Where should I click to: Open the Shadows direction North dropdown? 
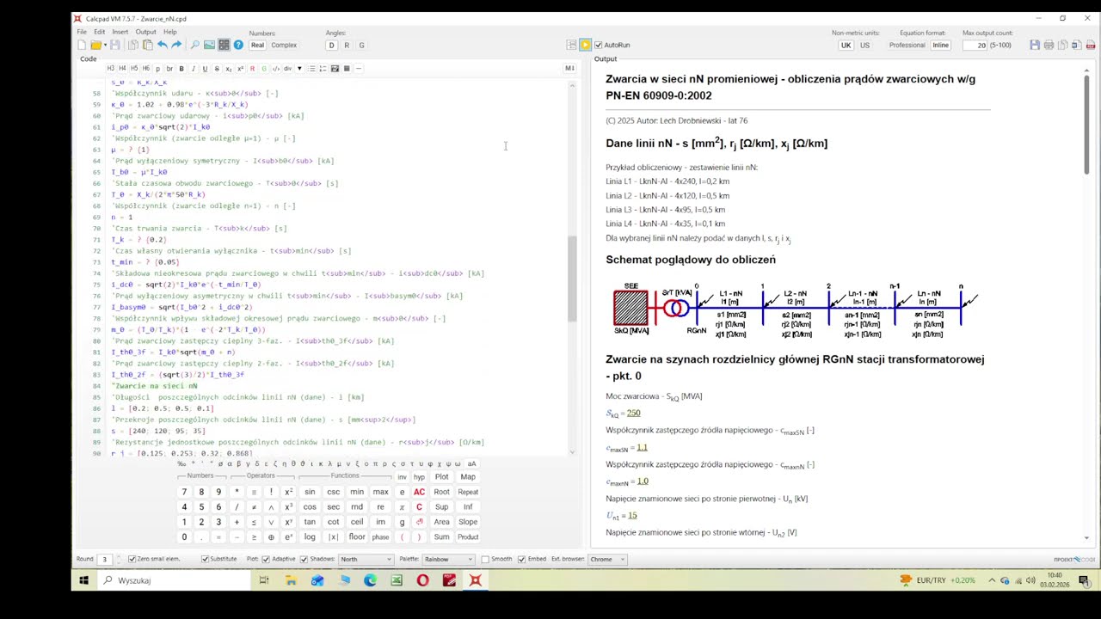pyautogui.click(x=366, y=559)
